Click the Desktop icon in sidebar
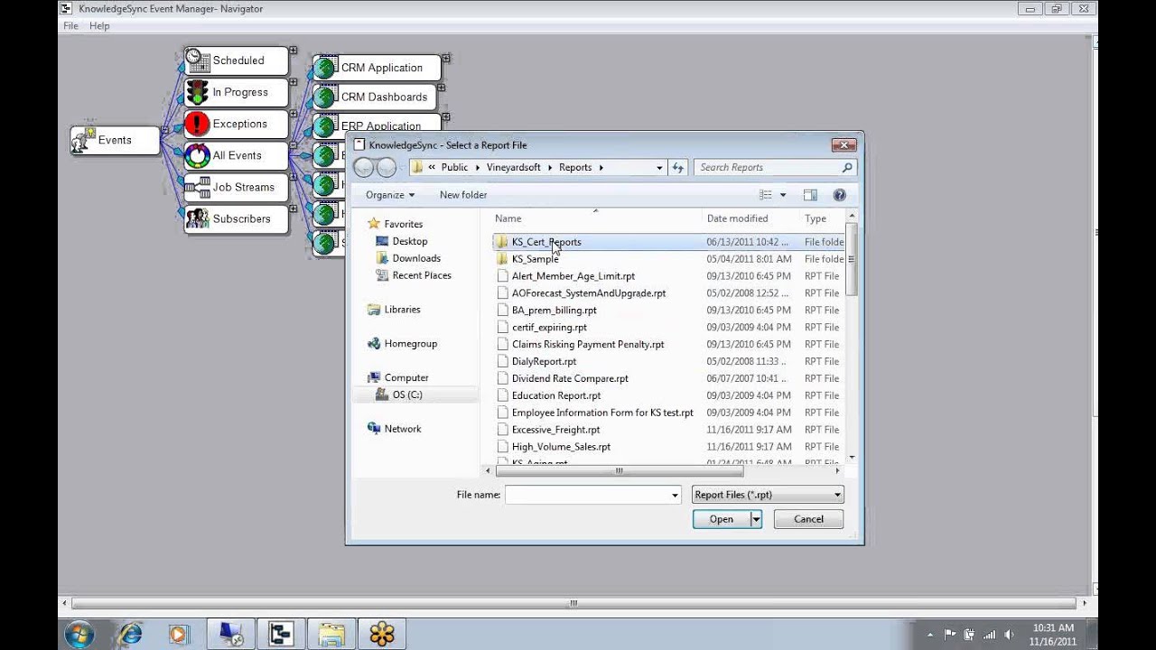Screen dimensions: 1156x650 pyautogui.click(x=382, y=241)
